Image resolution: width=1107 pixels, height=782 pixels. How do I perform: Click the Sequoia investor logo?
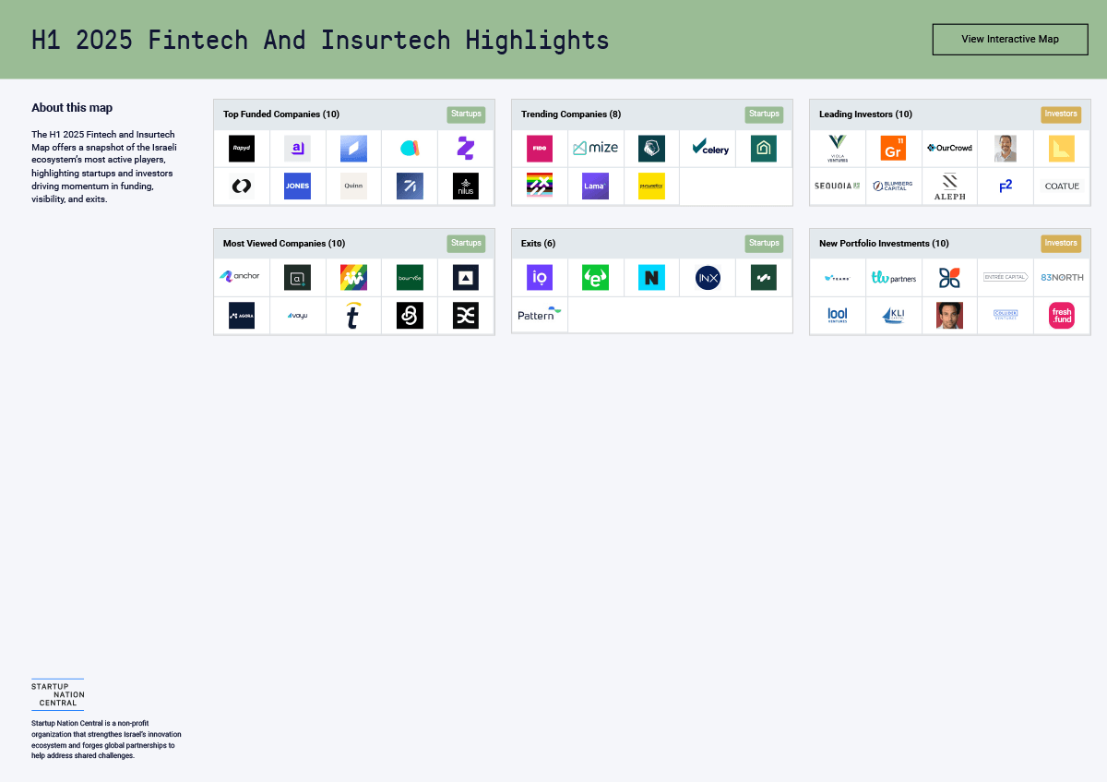(x=838, y=186)
